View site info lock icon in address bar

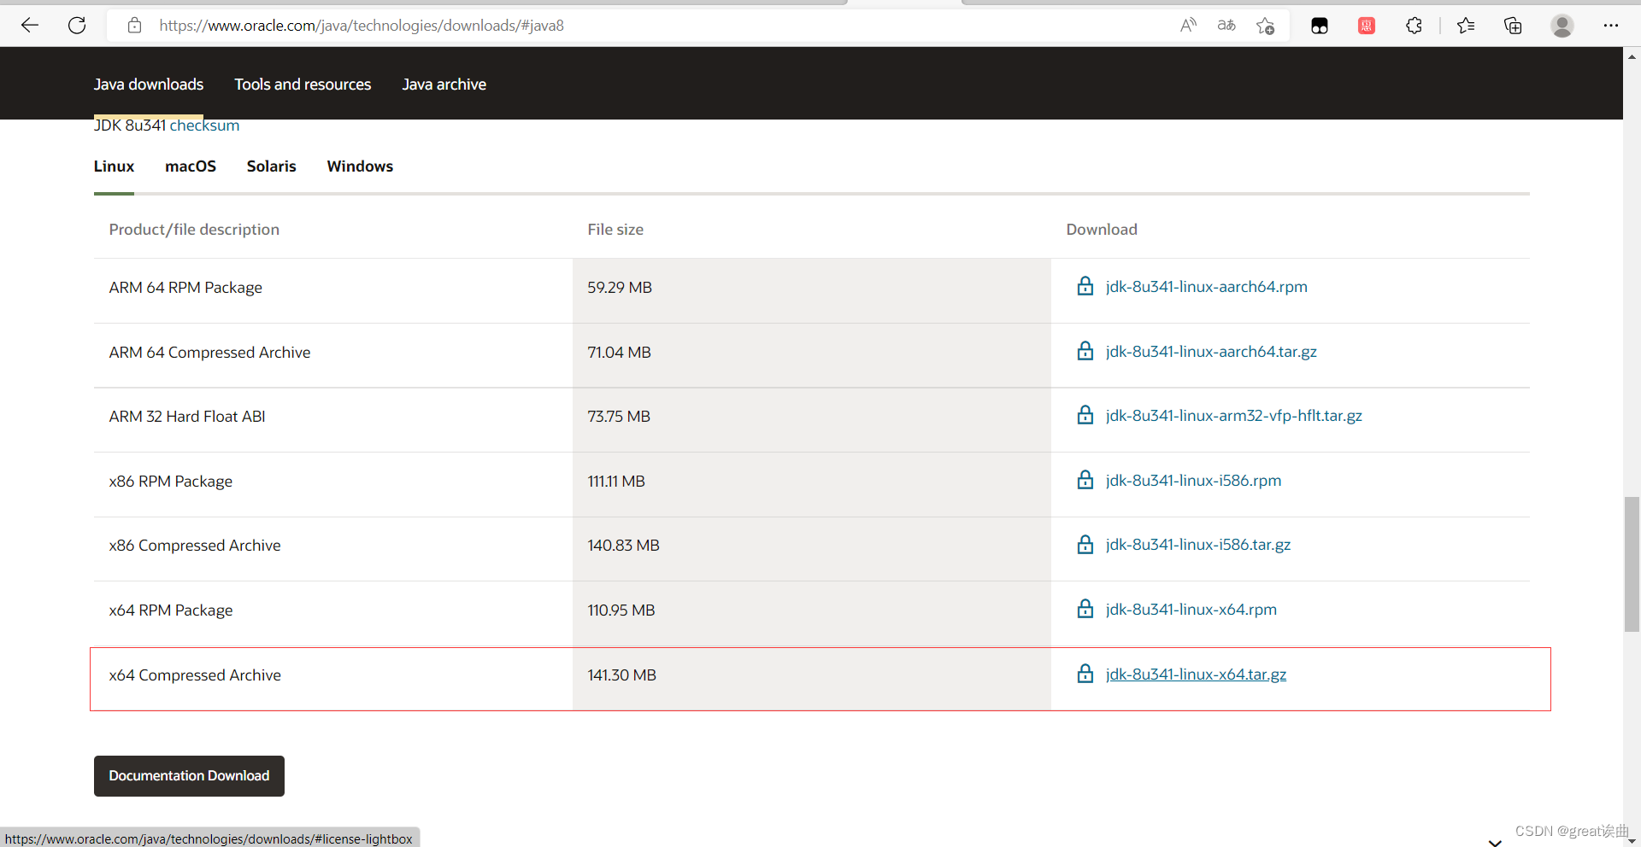click(134, 26)
